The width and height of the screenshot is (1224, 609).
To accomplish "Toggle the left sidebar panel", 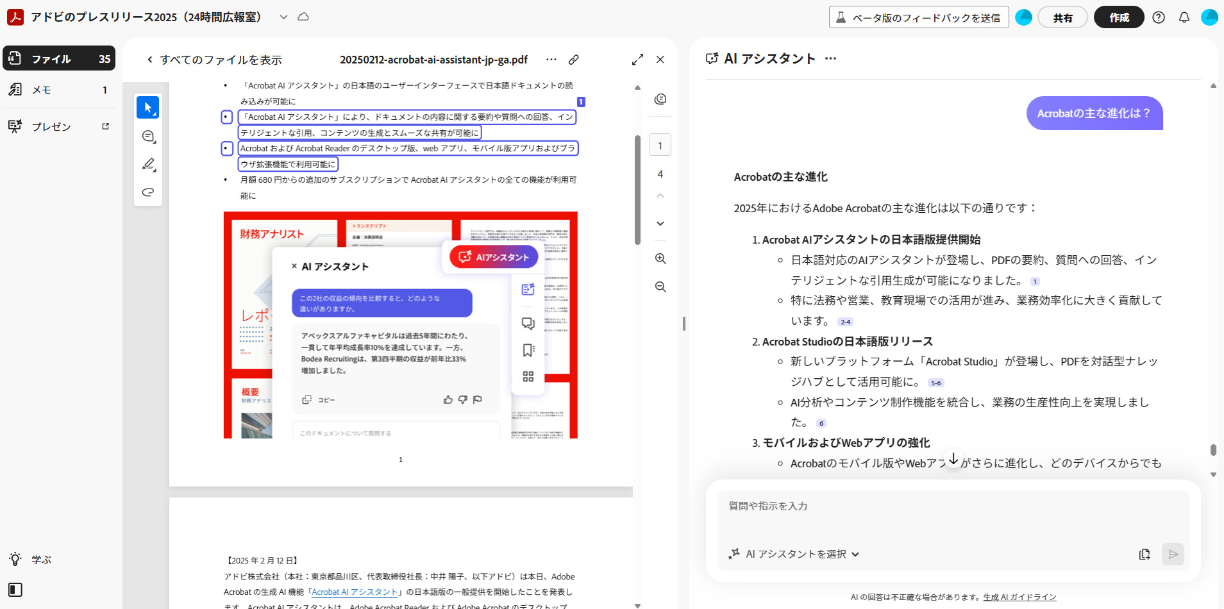I will 15,590.
